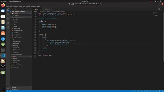Open the Explorer view in activity bar
The height and width of the screenshot is (92, 164).
pos(8,10)
